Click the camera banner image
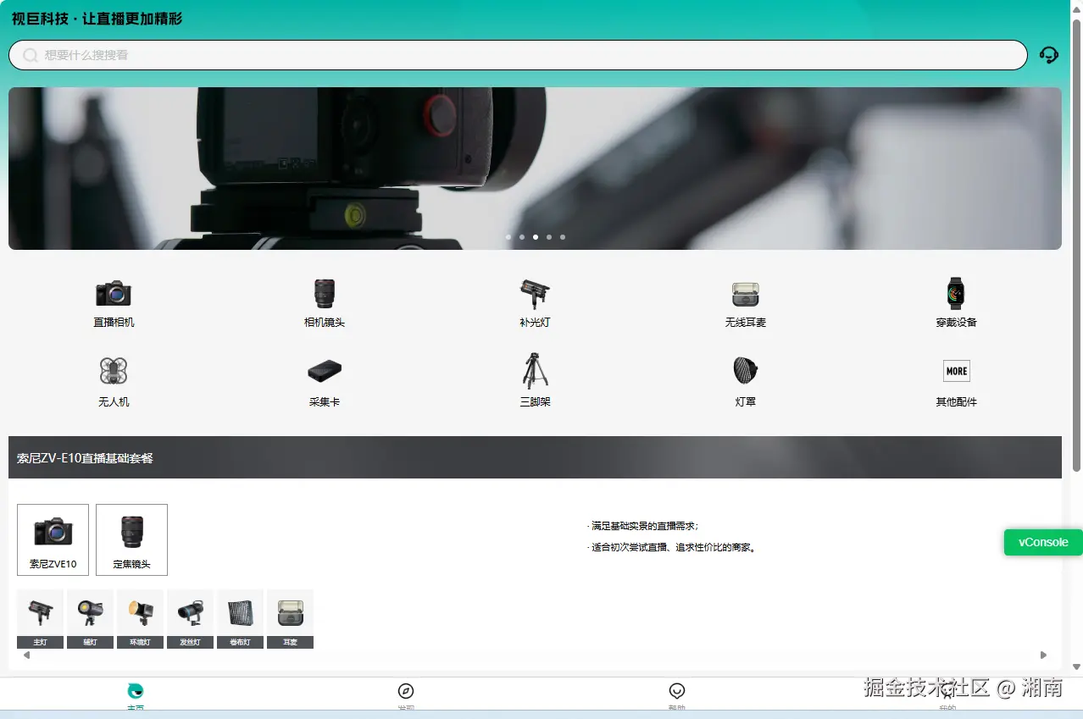This screenshot has width=1083, height=719. click(x=535, y=169)
